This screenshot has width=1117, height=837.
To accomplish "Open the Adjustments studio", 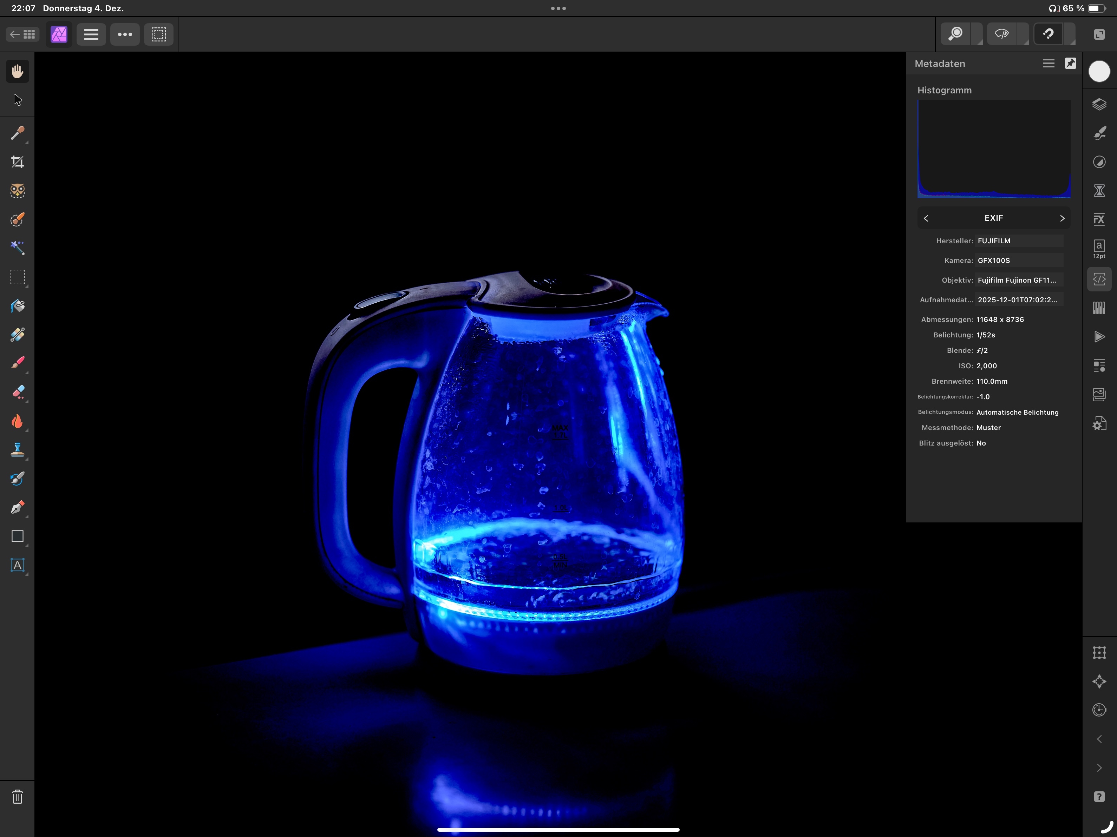I will [x=1099, y=162].
